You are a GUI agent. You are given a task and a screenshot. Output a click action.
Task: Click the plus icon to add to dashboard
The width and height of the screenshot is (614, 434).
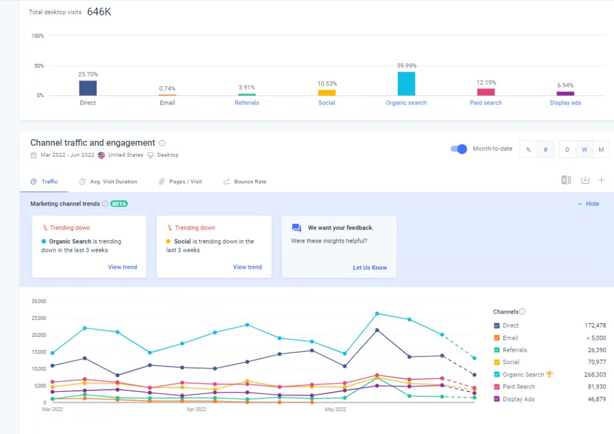point(601,180)
